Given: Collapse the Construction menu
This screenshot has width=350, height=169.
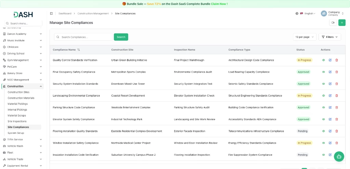Looking at the screenshot, I should pos(23,86).
